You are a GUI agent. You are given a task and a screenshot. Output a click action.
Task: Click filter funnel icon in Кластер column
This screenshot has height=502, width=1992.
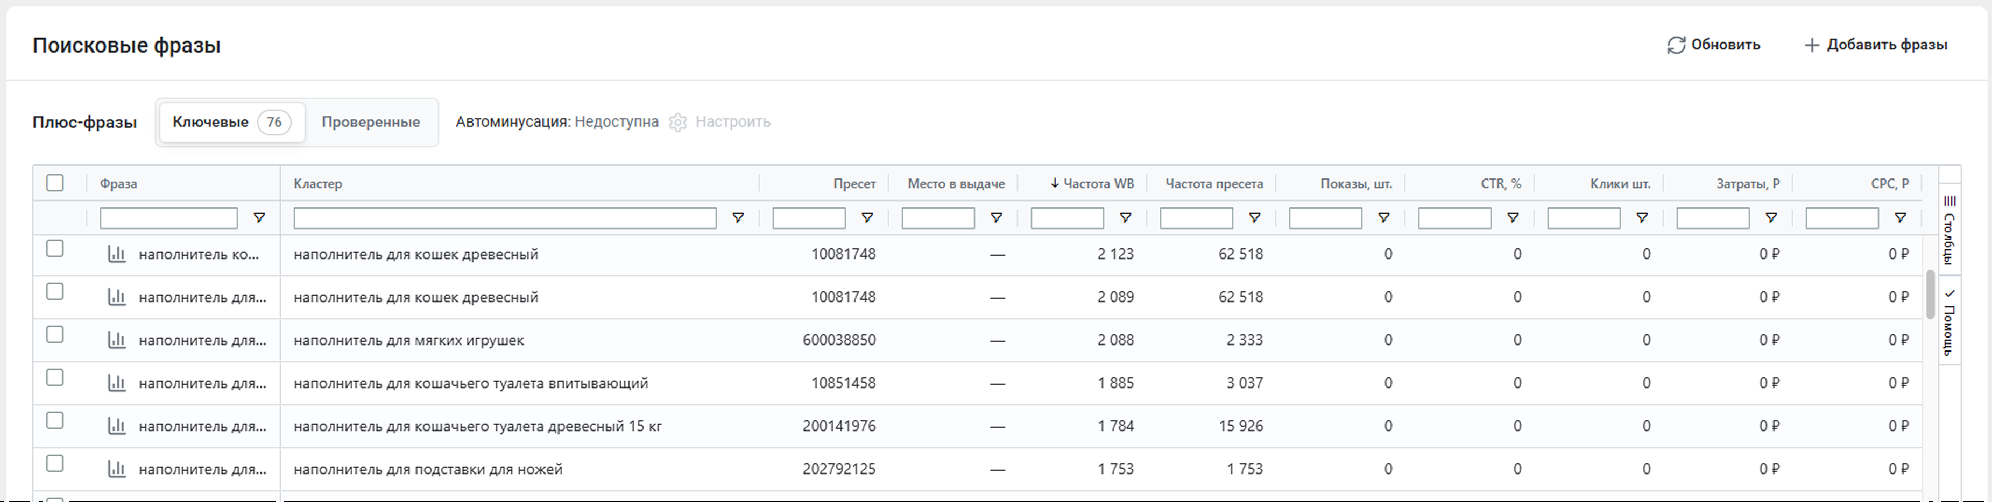pyautogui.click(x=738, y=219)
